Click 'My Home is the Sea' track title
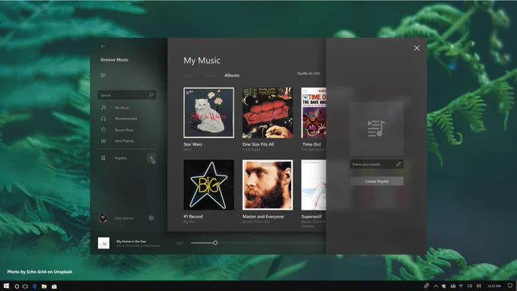The image size is (517, 291). pos(131,242)
